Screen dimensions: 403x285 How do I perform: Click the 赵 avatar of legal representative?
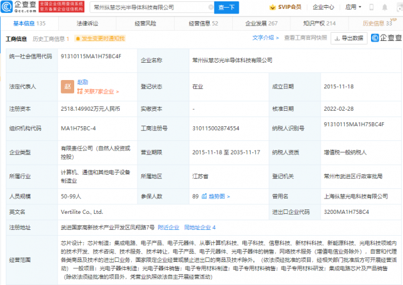point(67,86)
